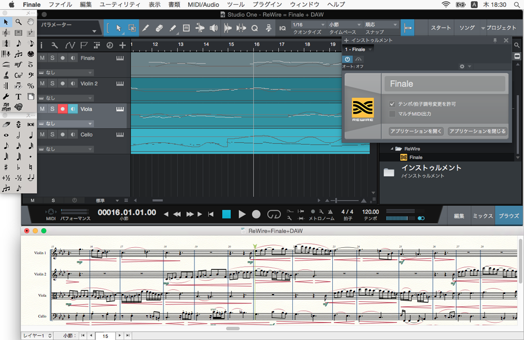
Task: Toggle the loop button in transport
Action: click(274, 214)
